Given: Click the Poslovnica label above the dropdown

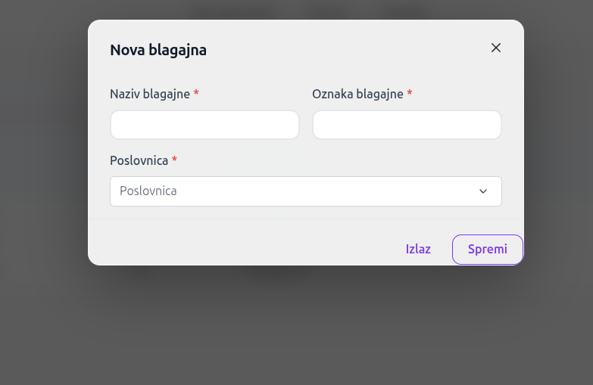Looking at the screenshot, I should coord(139,160).
